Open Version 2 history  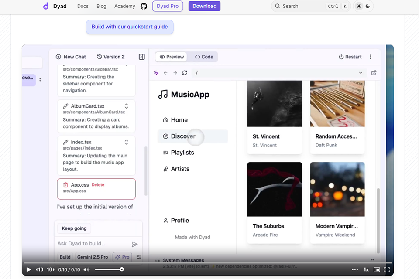(x=110, y=57)
